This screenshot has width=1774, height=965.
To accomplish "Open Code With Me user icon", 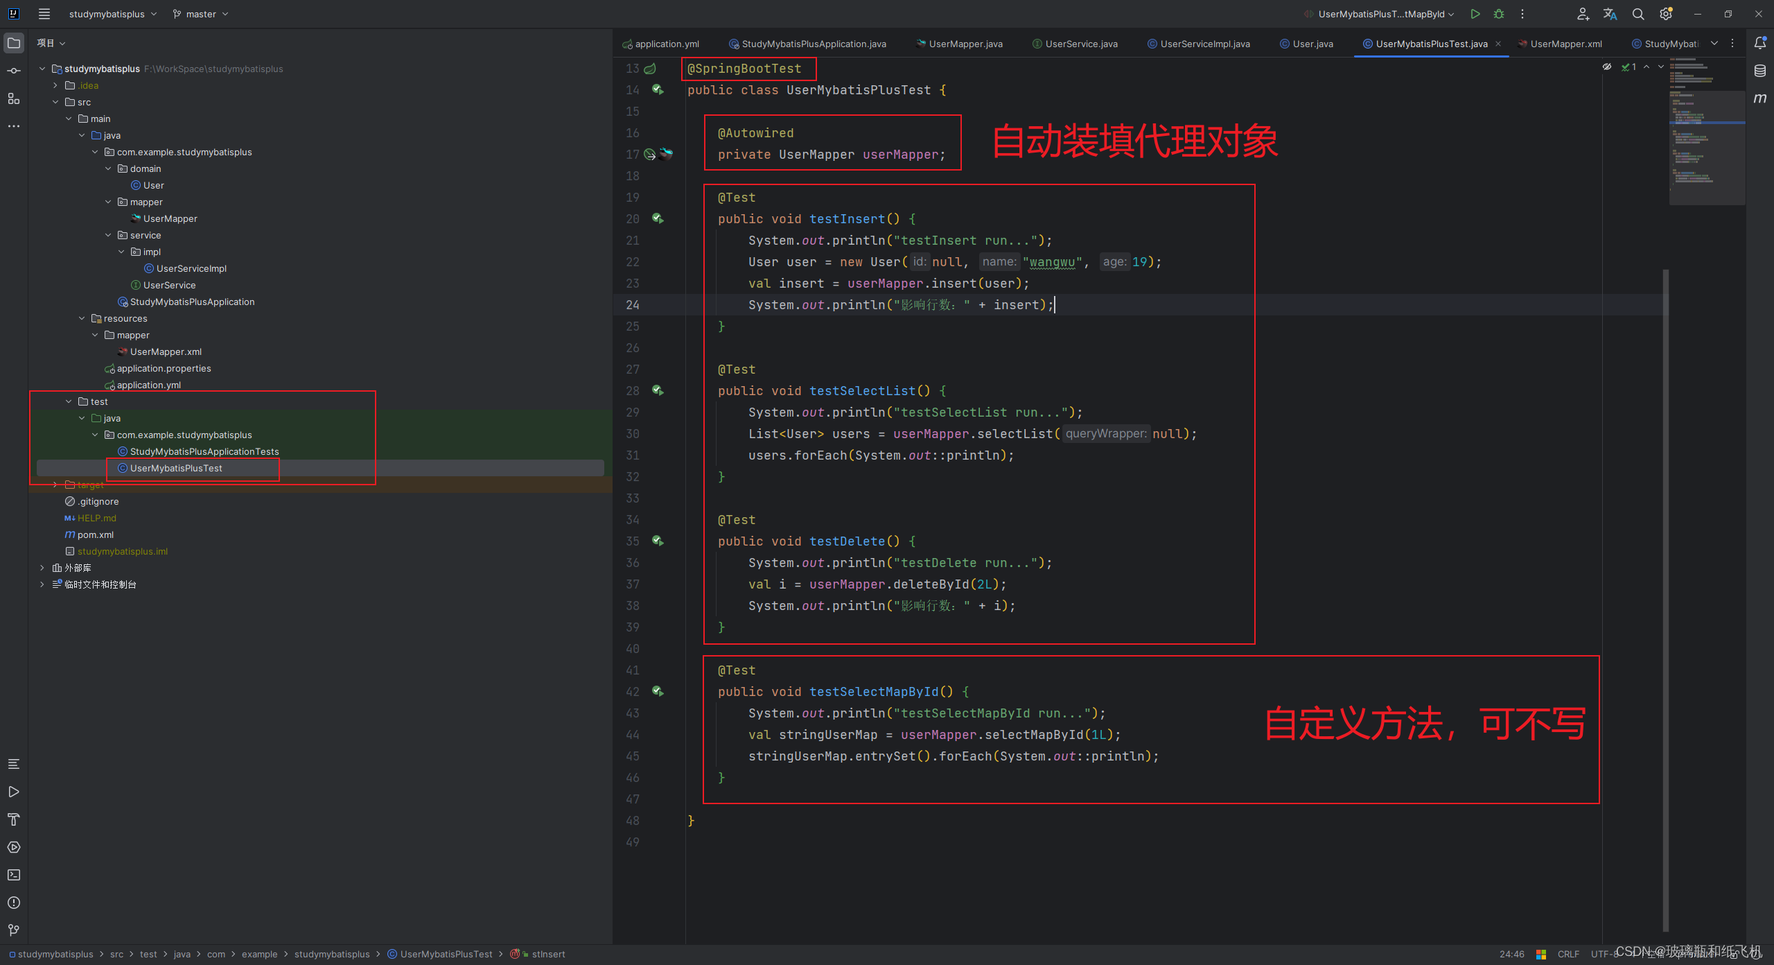I will pyautogui.click(x=1583, y=14).
